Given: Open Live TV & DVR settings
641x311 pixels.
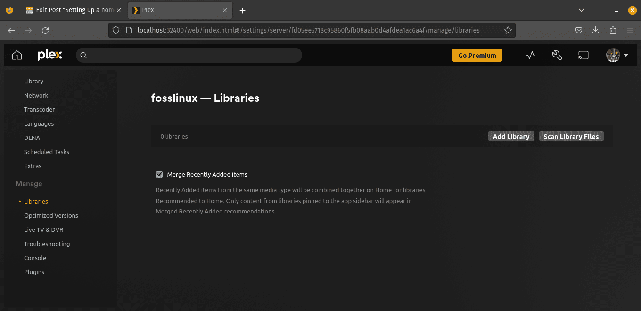Looking at the screenshot, I should 43,229.
